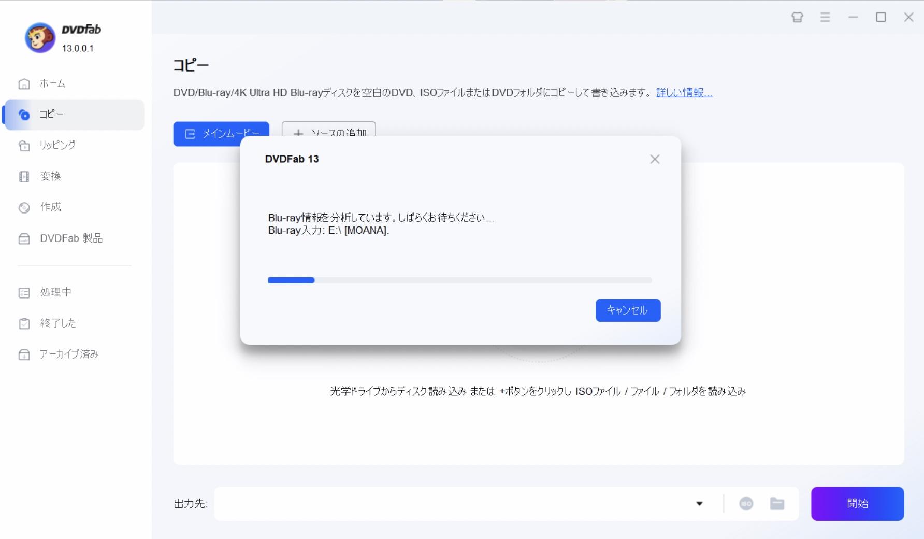Click the ホーム house icon
The height and width of the screenshot is (539, 924).
tap(24, 84)
